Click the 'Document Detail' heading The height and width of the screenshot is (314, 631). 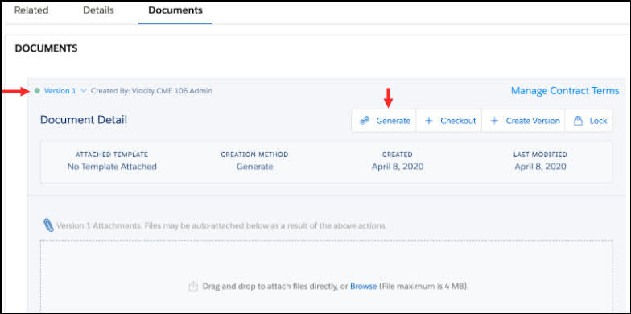coord(84,120)
